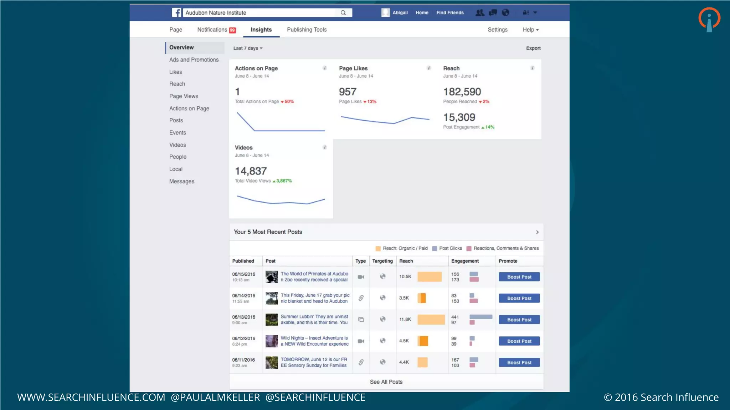Click the Videos card info icon
Image resolution: width=730 pixels, height=410 pixels.
pos(324,147)
